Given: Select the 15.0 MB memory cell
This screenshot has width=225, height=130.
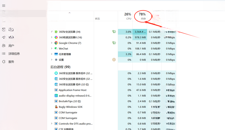Looking at the screenshot, I should point(140,84).
